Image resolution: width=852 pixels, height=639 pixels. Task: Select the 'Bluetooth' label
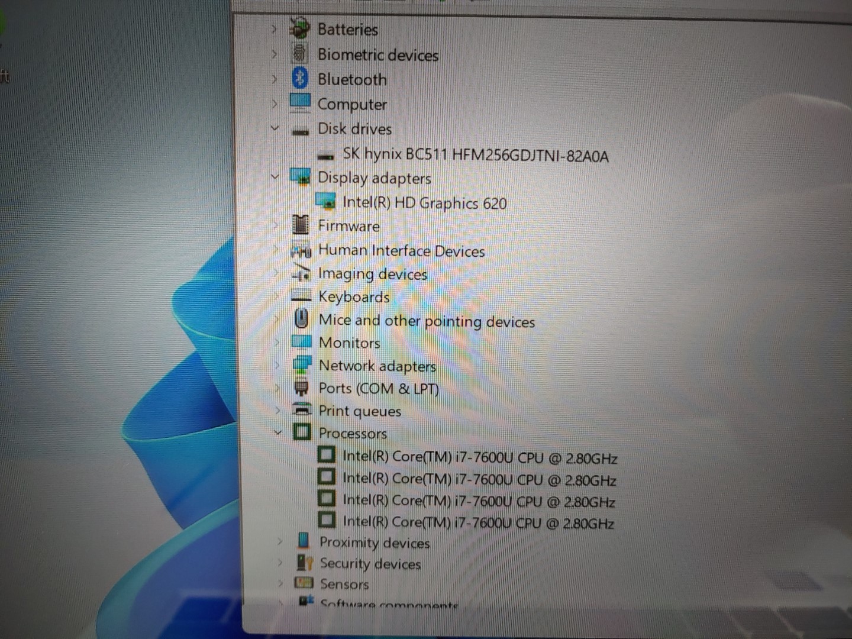352,79
